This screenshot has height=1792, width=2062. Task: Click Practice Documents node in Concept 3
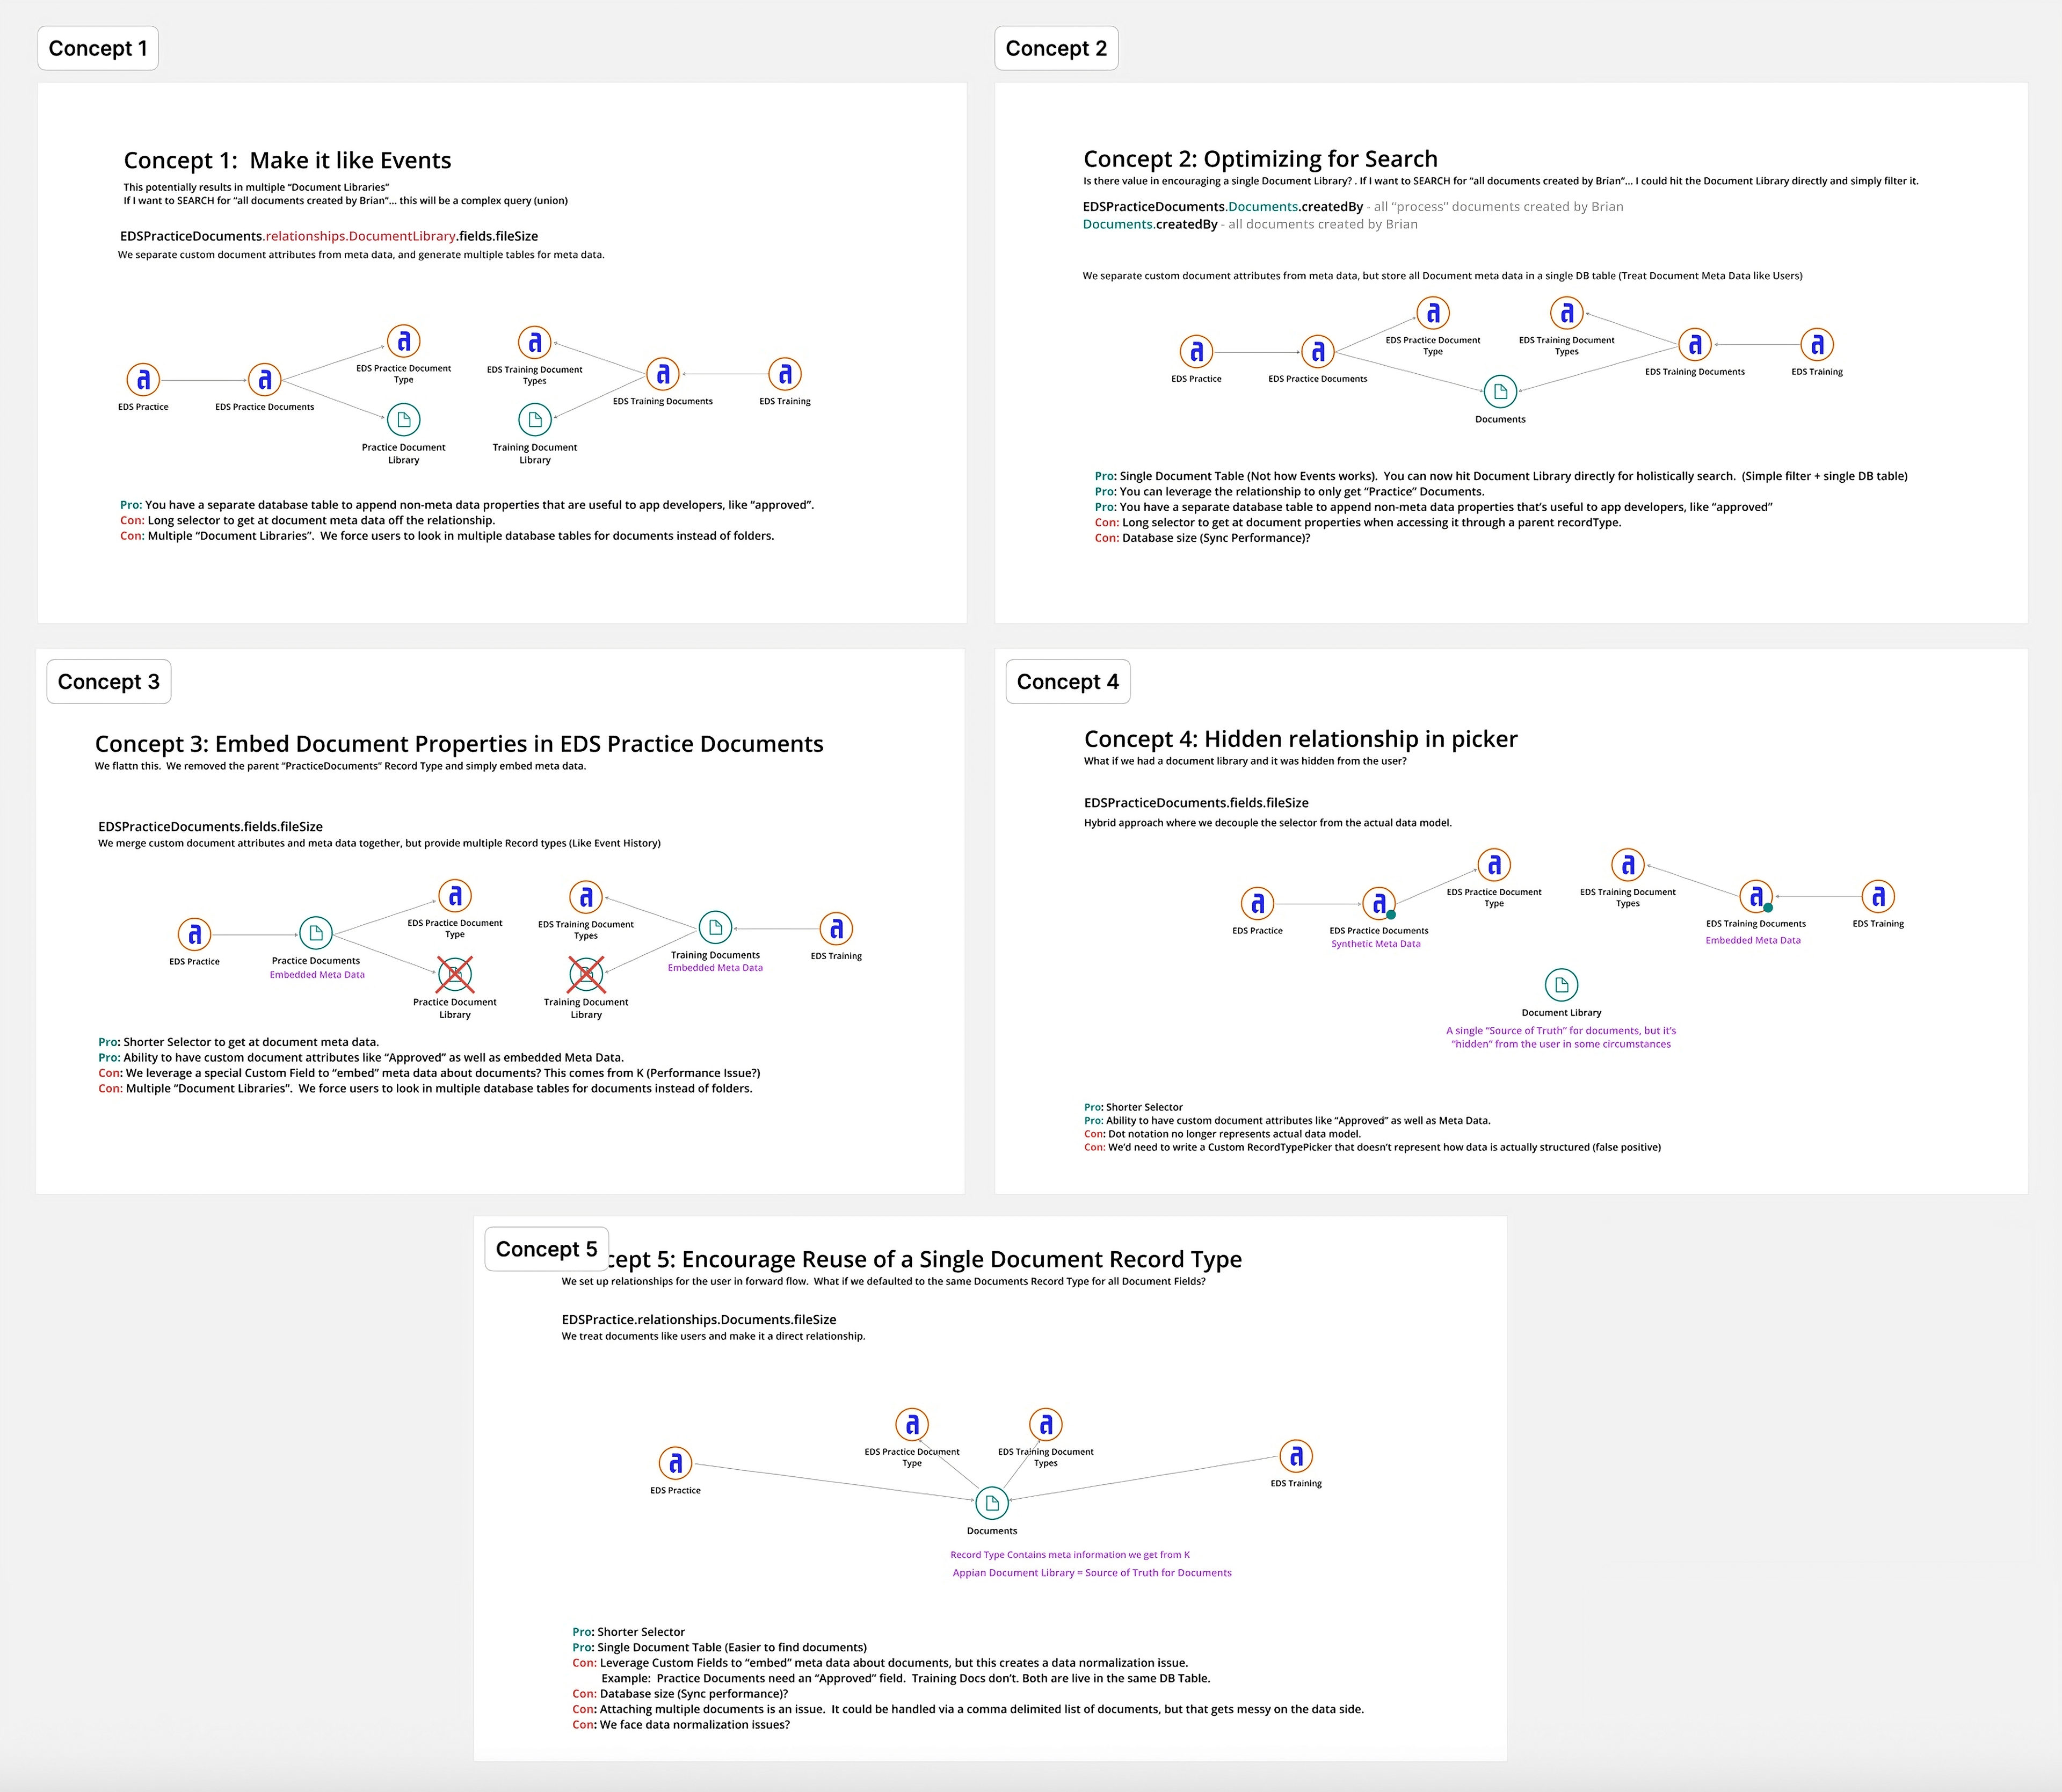tap(316, 933)
